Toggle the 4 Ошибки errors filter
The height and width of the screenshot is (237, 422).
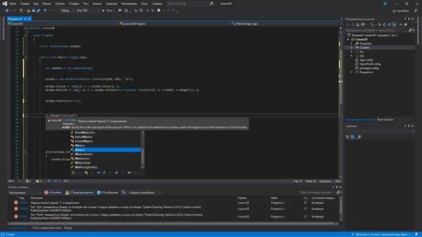pyautogui.click(x=53, y=192)
